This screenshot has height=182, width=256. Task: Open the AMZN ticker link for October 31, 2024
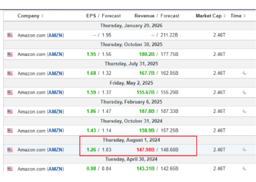tap(55, 131)
